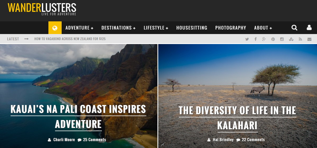Click the Instagram icon
The image size is (317, 148).
point(282,39)
